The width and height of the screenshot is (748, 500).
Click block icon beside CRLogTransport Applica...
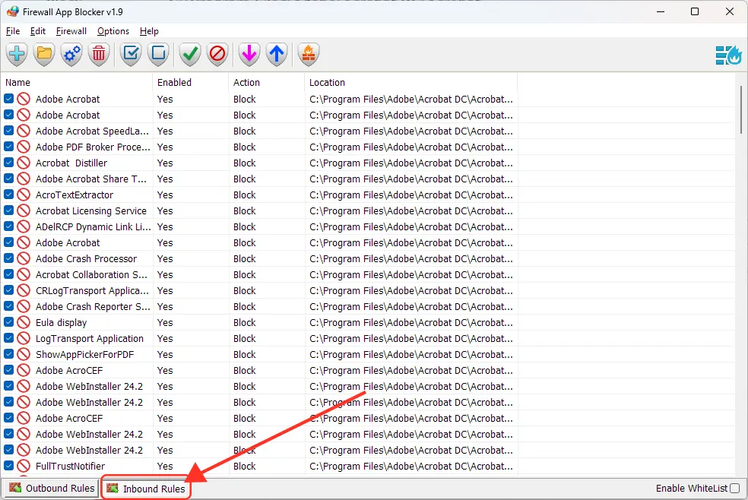pyautogui.click(x=24, y=291)
